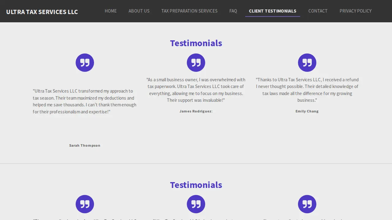Viewport: 392px width, 220px height.
Task: Click the second Testimonials heading lower down
Action: tap(196, 185)
